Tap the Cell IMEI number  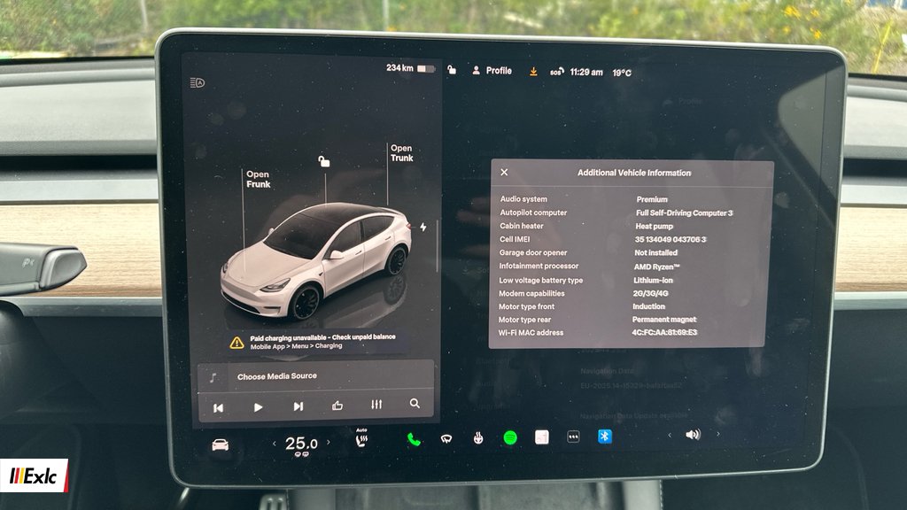tap(671, 239)
